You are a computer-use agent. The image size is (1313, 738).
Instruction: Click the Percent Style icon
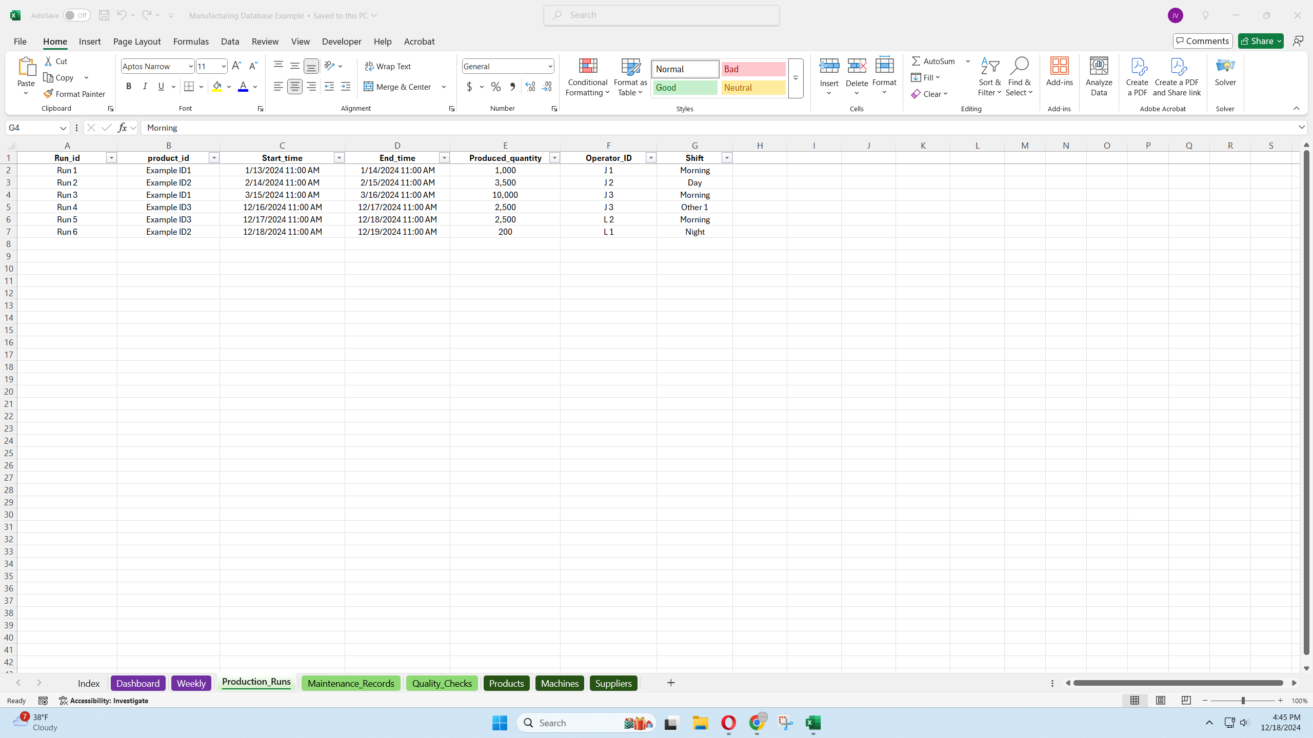tap(495, 87)
